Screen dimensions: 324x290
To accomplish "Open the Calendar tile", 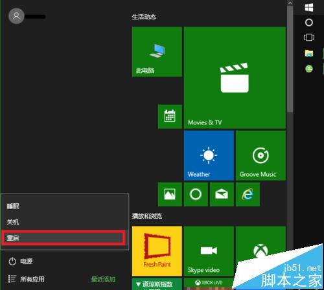I will [170, 117].
